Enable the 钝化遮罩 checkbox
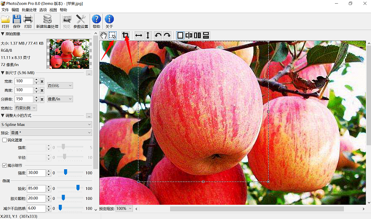 pyautogui.click(x=5, y=140)
